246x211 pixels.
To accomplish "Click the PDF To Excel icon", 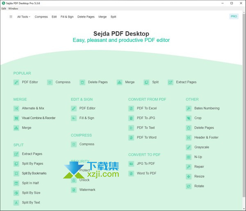I will (131, 109).
